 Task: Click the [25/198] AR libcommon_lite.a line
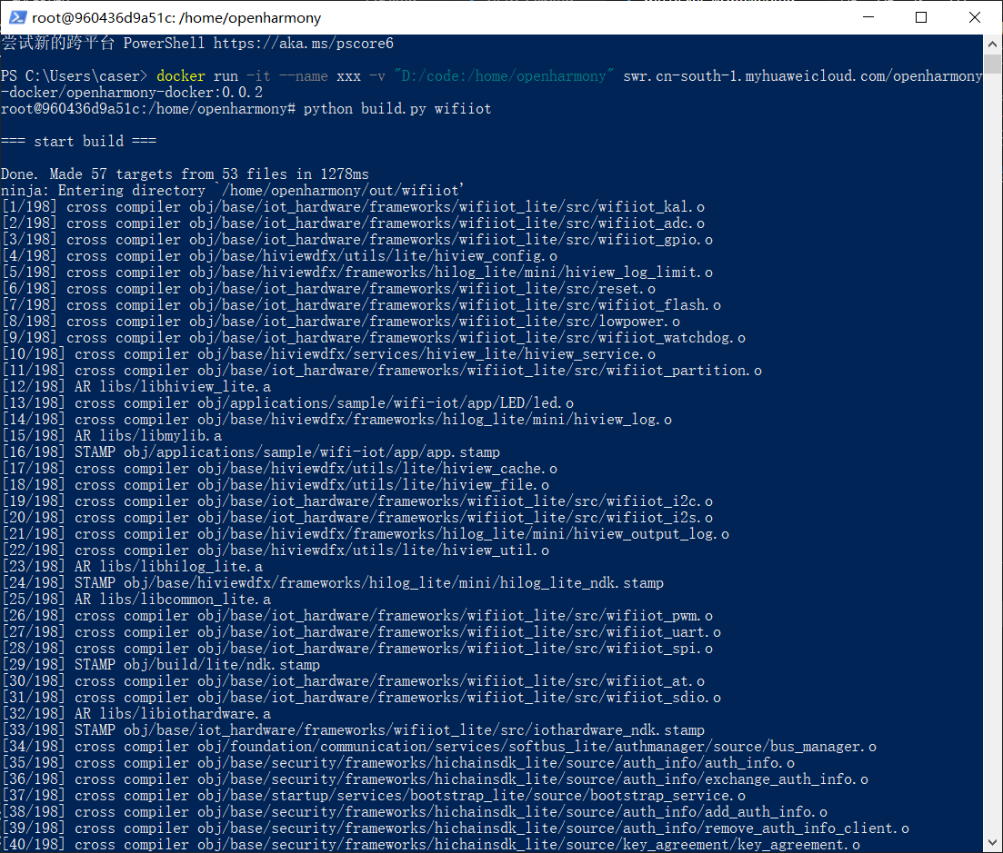135,600
